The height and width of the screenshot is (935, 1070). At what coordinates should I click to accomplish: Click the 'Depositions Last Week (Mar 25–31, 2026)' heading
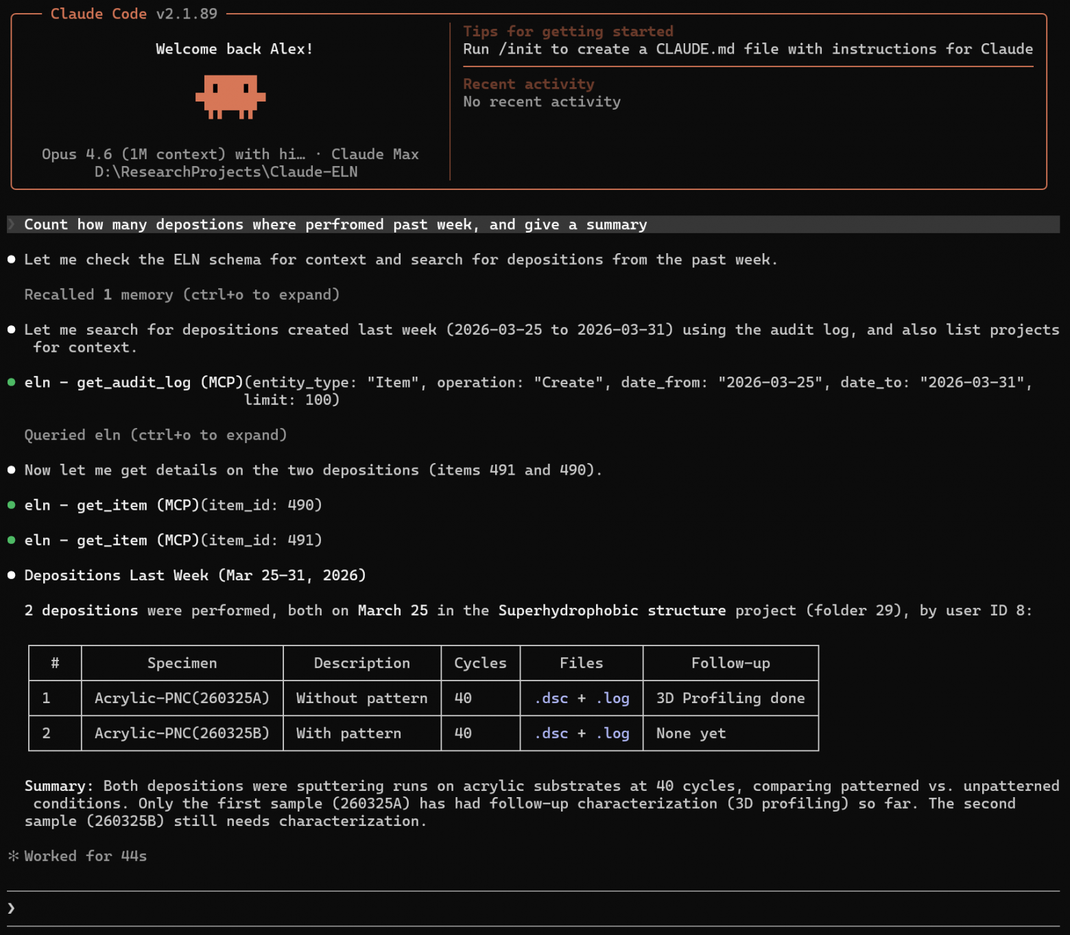point(195,575)
